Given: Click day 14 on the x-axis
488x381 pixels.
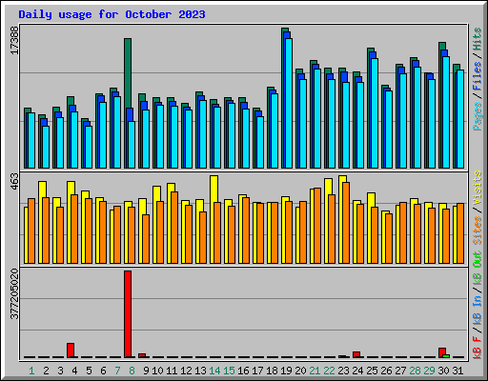Looking at the screenshot, I should (214, 371).
